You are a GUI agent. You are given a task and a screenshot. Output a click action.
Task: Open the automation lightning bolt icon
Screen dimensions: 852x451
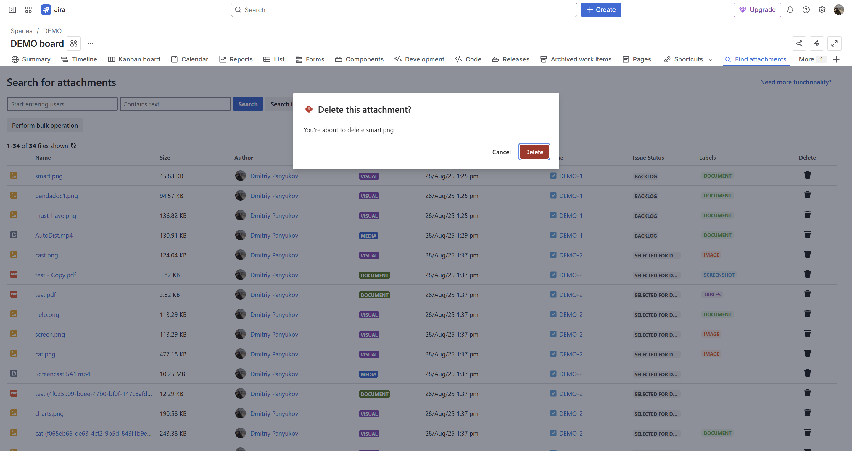coord(816,43)
